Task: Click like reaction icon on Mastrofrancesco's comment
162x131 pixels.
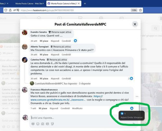Action: [x=132, y=108]
